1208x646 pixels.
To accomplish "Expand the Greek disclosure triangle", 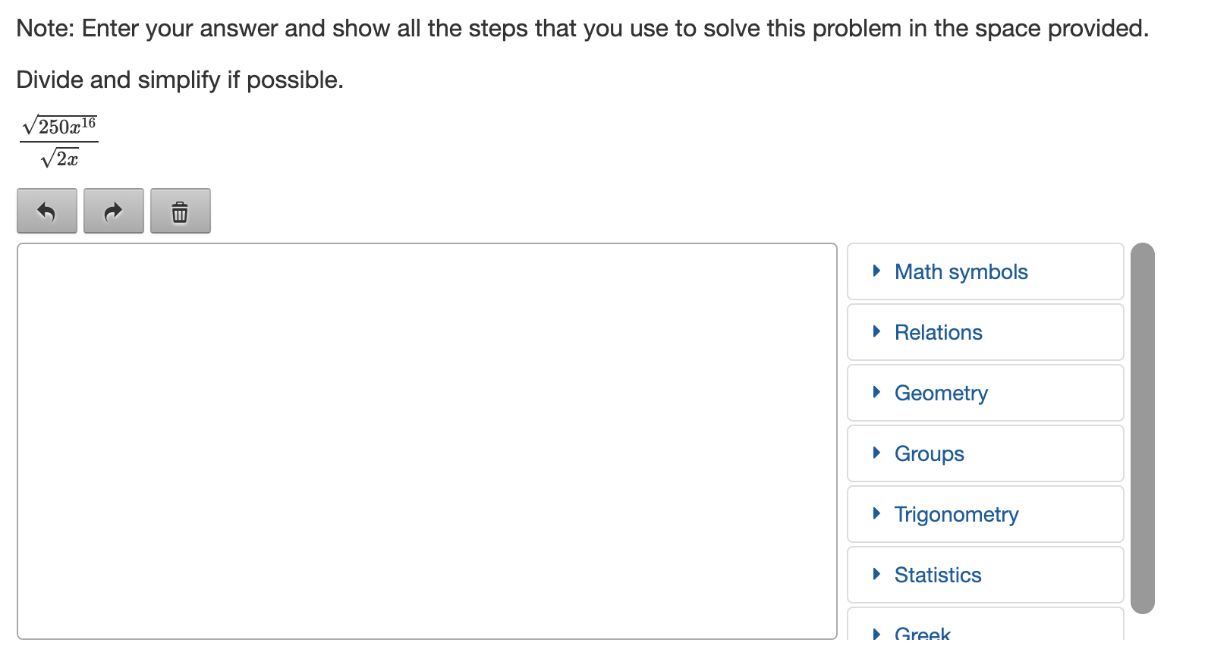I will [x=876, y=634].
